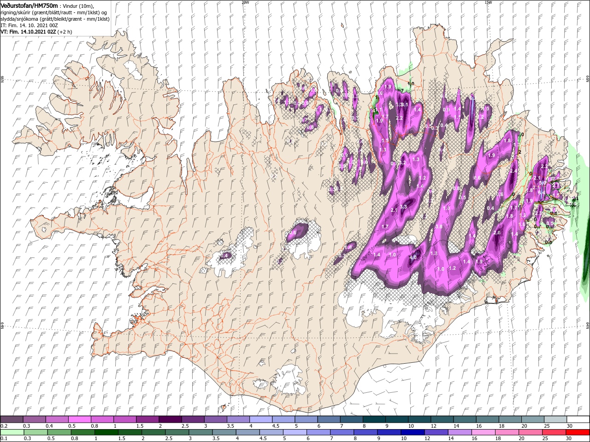Screen dimensions: 590x442
Task: Click the 'IT: Fim. 14. 10. 2021 00Z' line
Action: (28, 25)
